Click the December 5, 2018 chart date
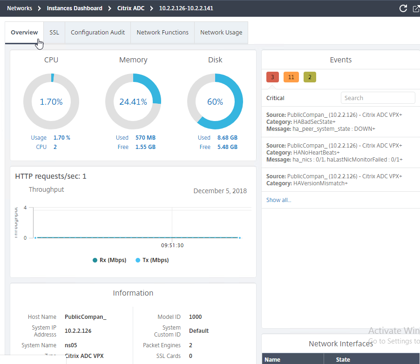Viewport: 420px width, 364px height. click(220, 191)
